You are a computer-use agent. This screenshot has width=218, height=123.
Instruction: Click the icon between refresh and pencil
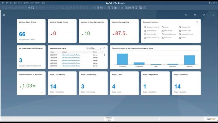click(195, 15)
